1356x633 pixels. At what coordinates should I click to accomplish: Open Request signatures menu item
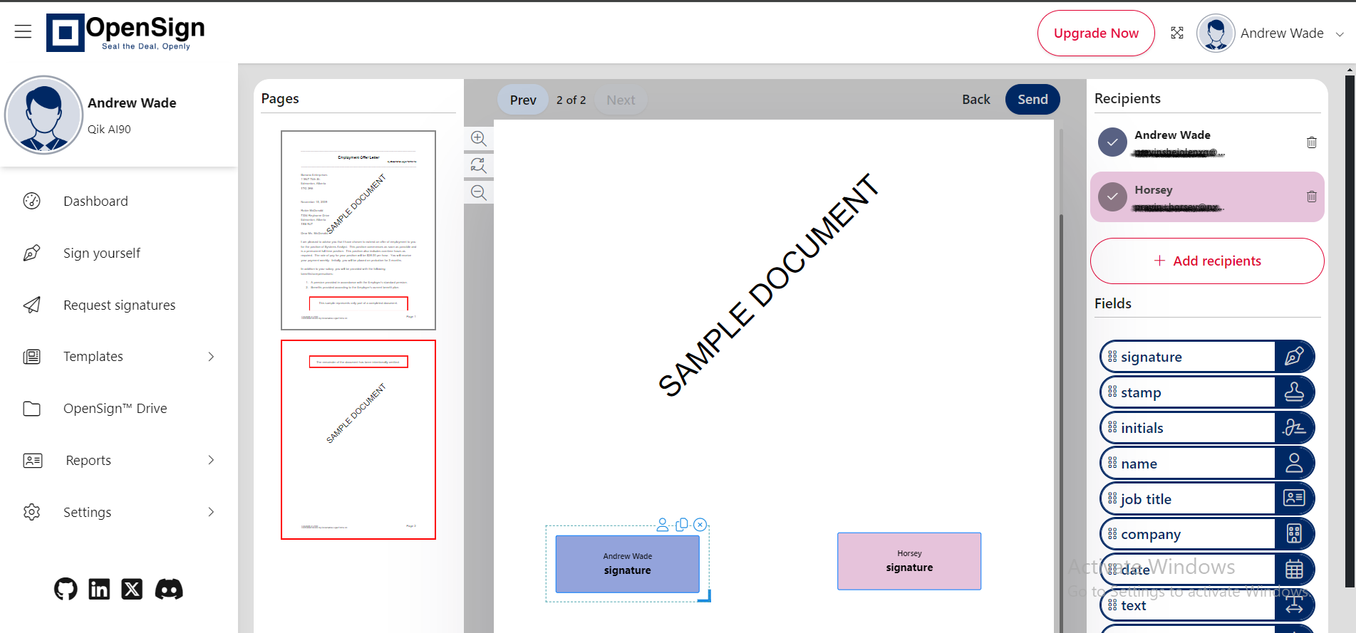119,305
